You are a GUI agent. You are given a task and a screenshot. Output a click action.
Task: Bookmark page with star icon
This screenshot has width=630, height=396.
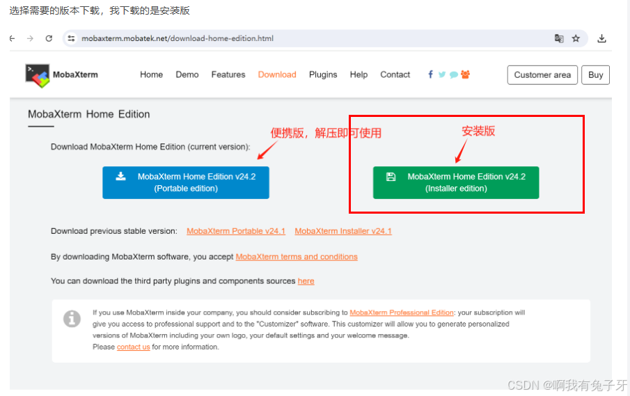click(576, 38)
